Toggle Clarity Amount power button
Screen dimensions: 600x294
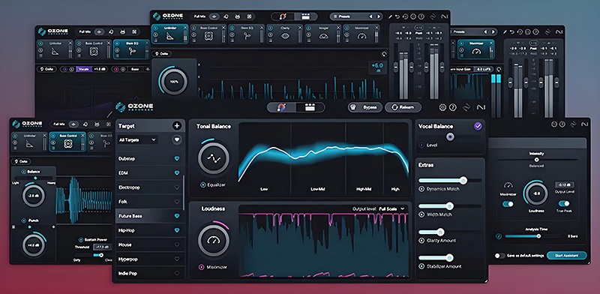(x=421, y=241)
